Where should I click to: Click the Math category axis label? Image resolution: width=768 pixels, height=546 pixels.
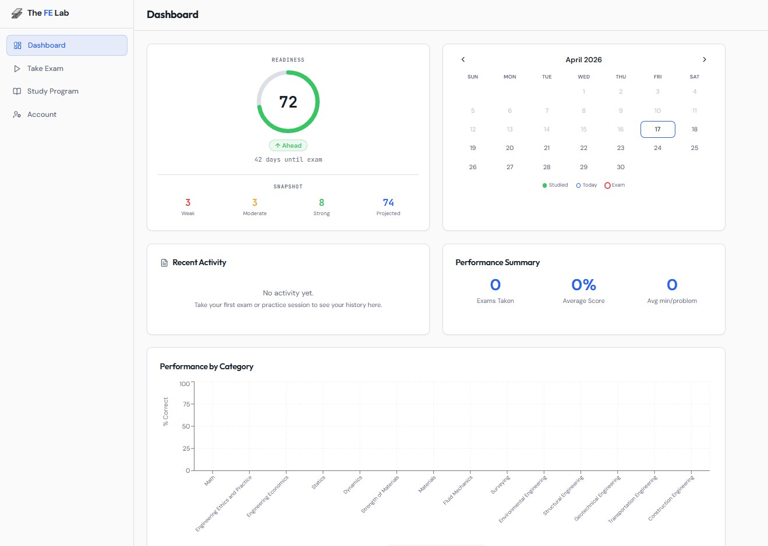pyautogui.click(x=210, y=481)
